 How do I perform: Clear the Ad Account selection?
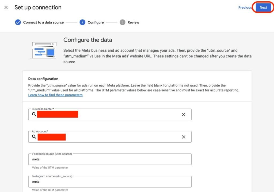(x=184, y=137)
